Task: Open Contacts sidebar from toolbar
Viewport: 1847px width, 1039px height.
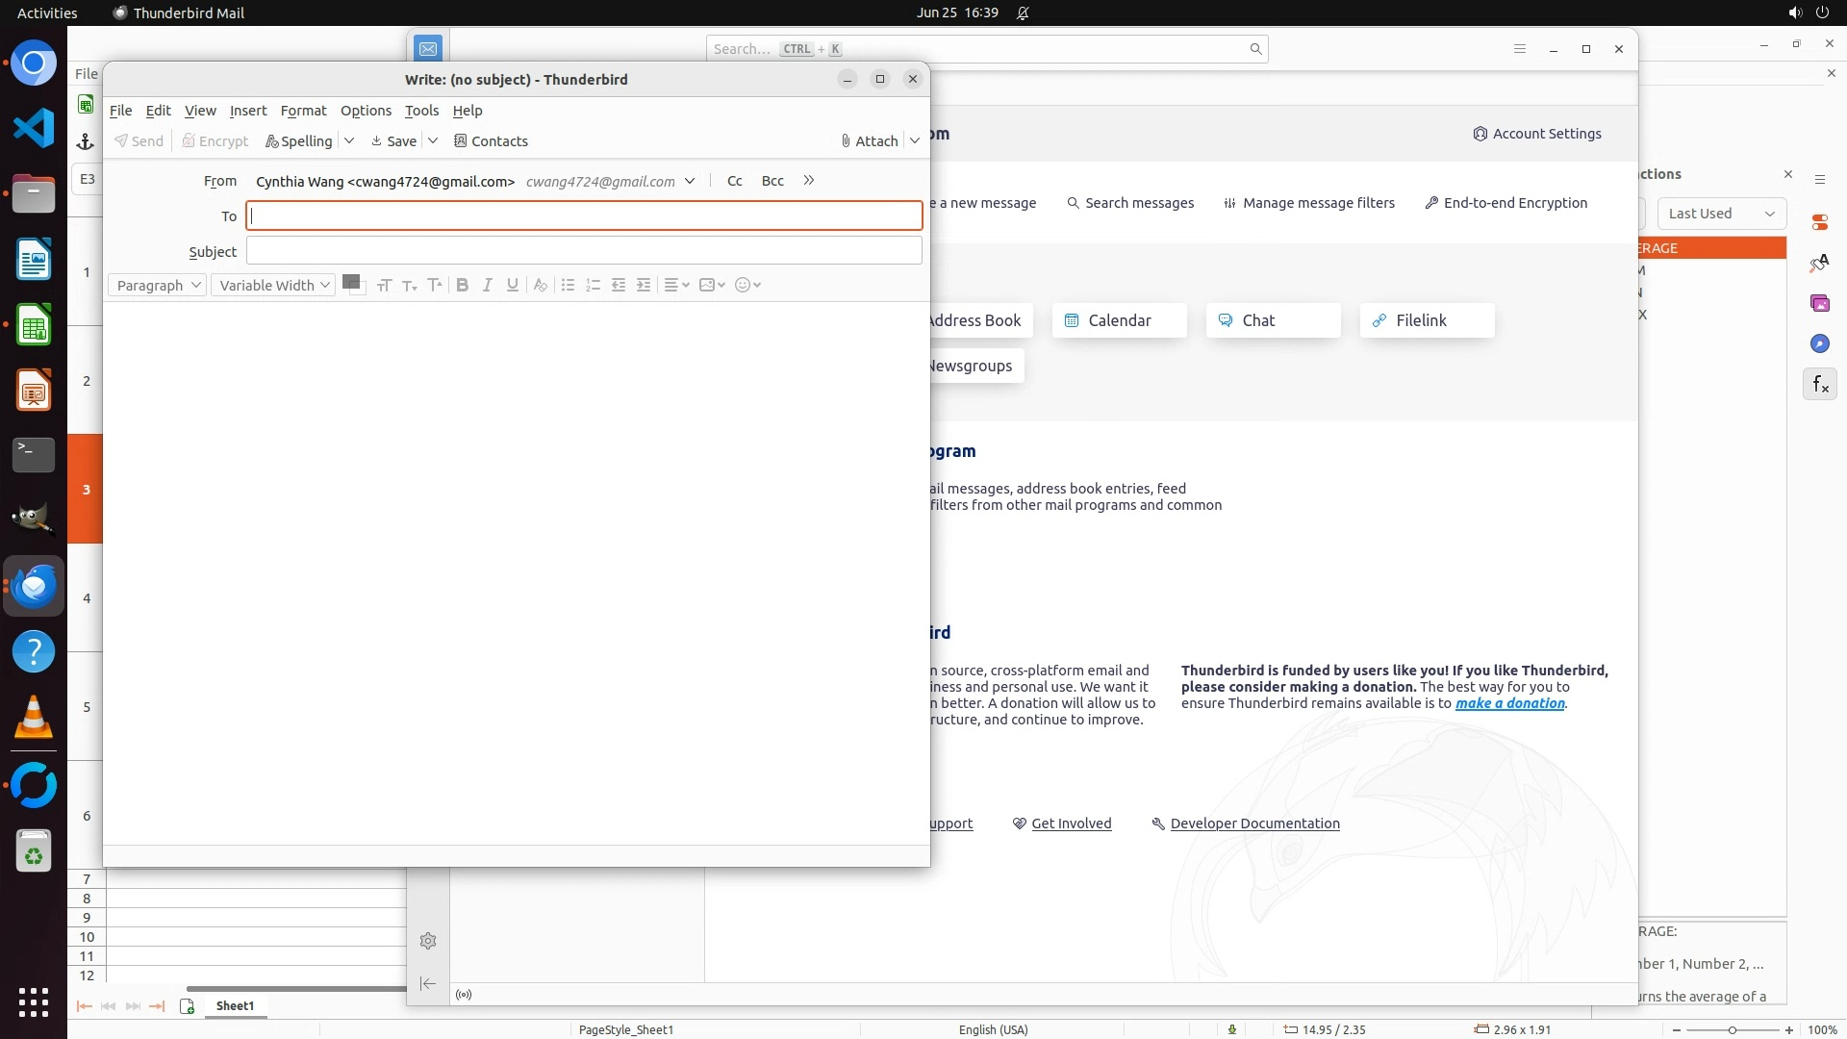Action: (x=491, y=140)
